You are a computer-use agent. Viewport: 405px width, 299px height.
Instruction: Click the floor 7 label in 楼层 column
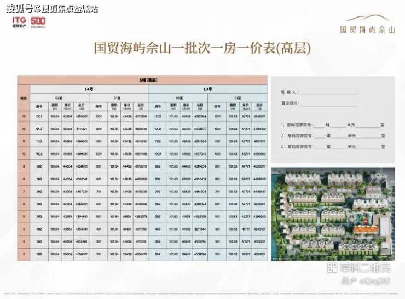click(24, 192)
